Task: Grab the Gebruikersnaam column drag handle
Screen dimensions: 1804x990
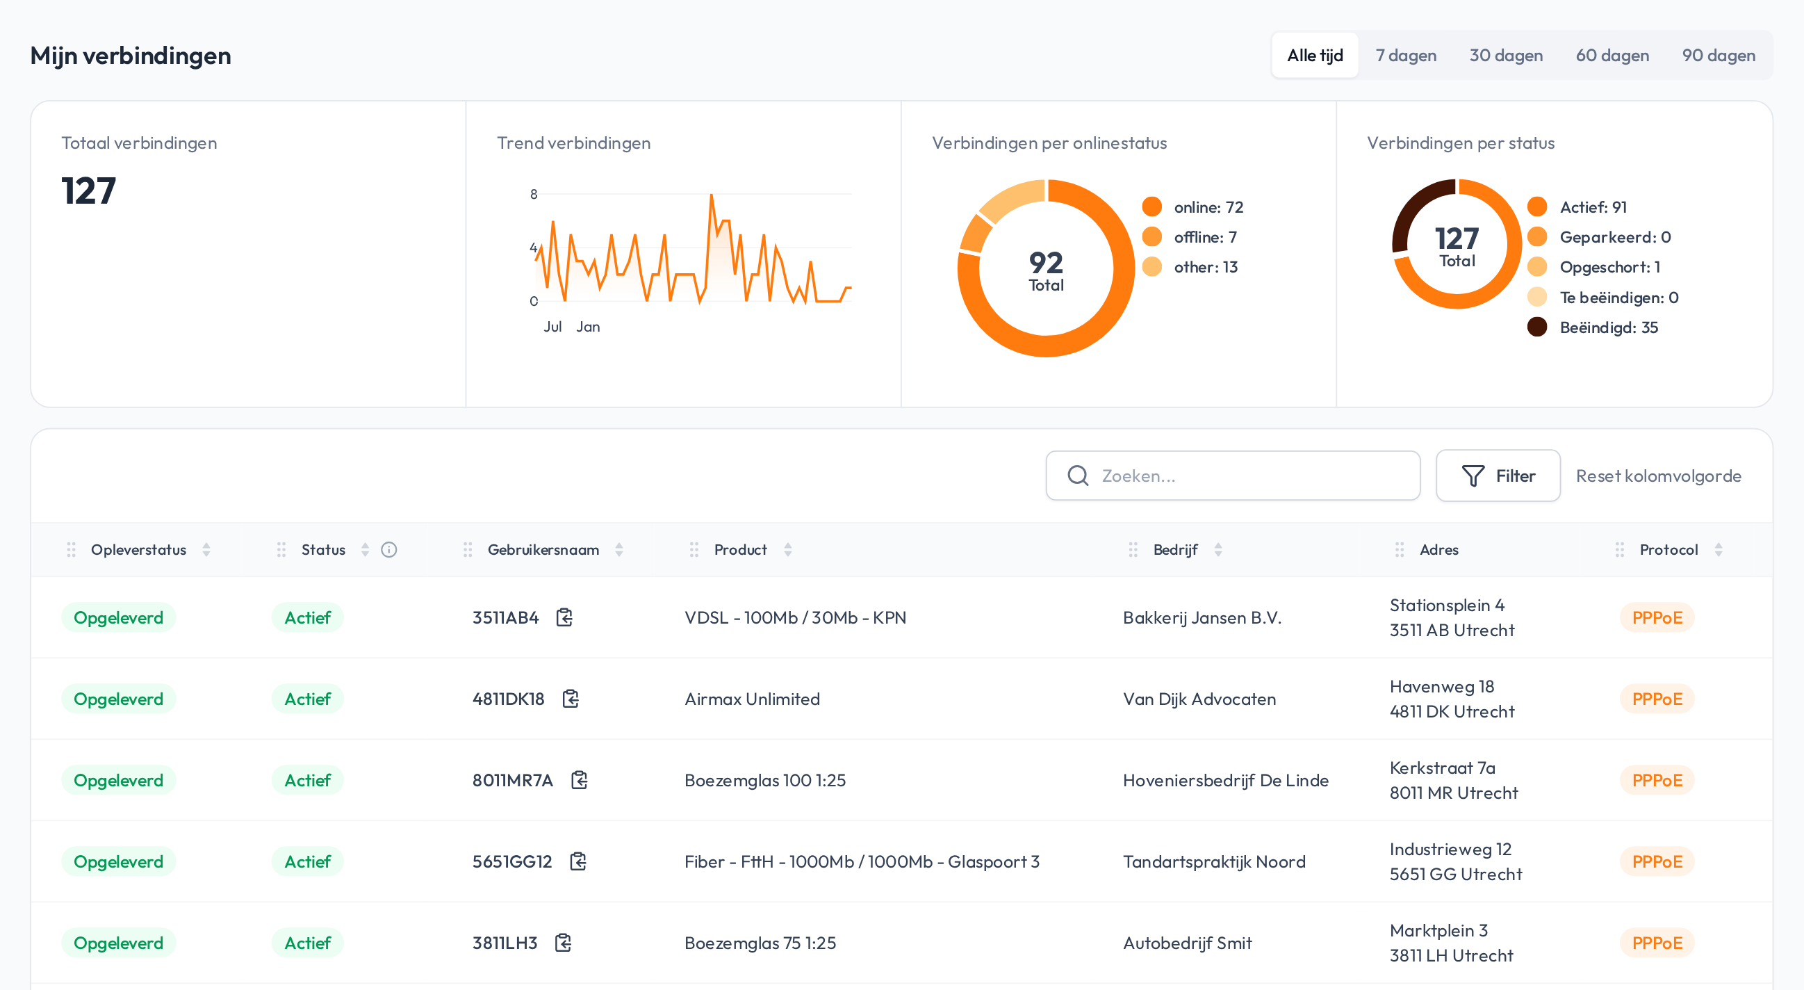Action: (x=467, y=550)
